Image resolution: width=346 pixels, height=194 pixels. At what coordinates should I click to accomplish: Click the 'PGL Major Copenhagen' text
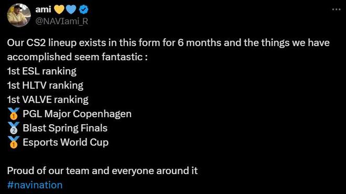click(77, 114)
